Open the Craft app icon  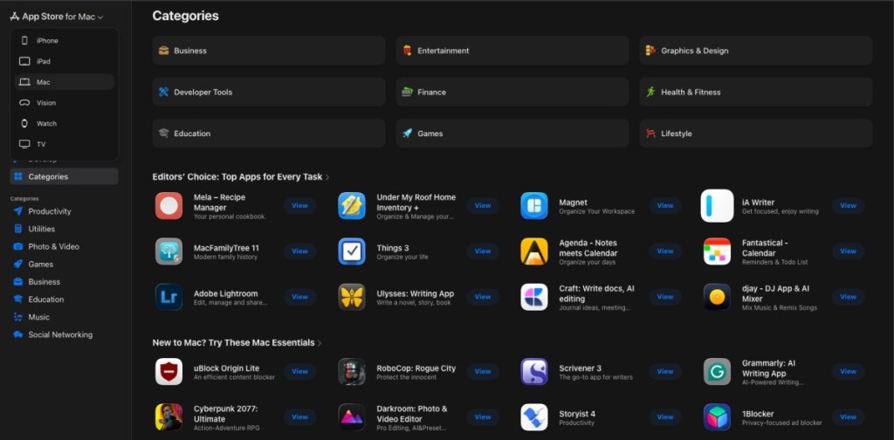[x=534, y=297]
